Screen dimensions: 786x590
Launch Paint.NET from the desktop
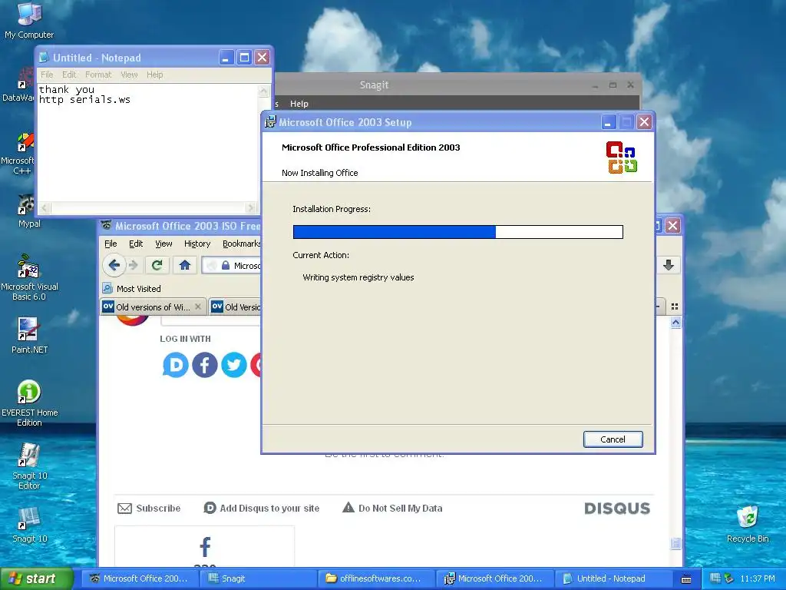coord(28,336)
